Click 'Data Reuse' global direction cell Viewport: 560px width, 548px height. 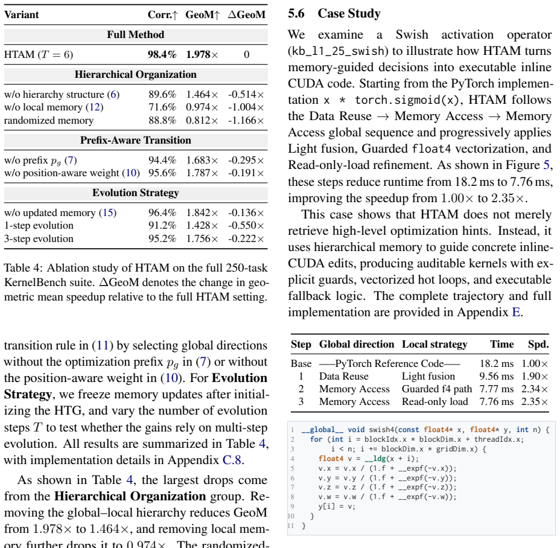(343, 376)
